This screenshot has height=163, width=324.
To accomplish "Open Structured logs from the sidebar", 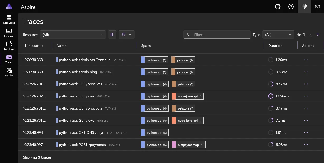I will coord(9,45).
